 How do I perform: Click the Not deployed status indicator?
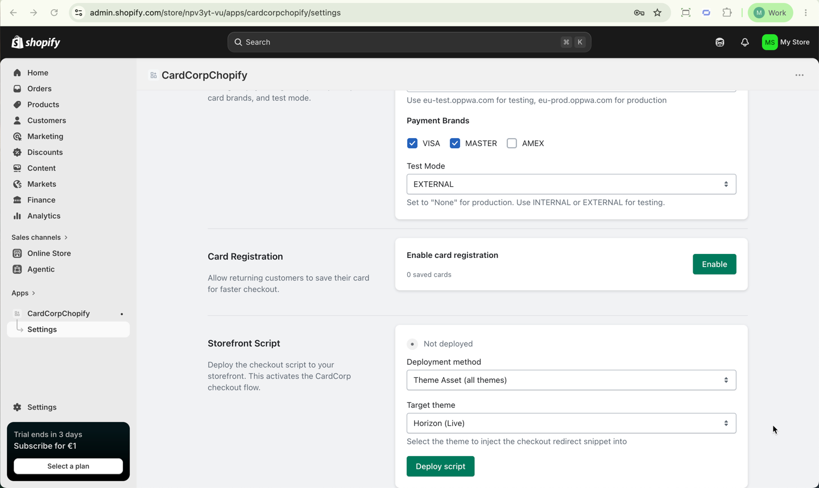440,344
